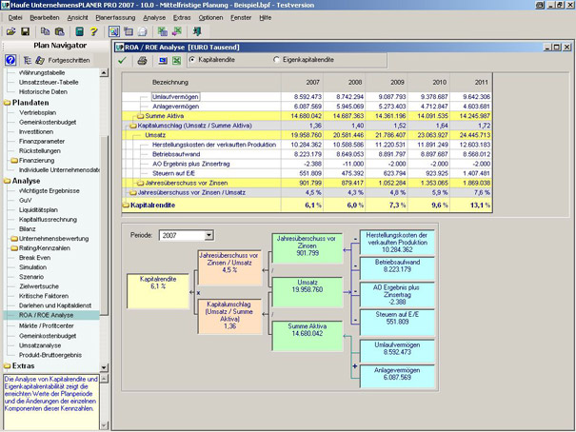This screenshot has width=576, height=432.
Task: Click the Fortgeschritten label button
Action: [69, 60]
